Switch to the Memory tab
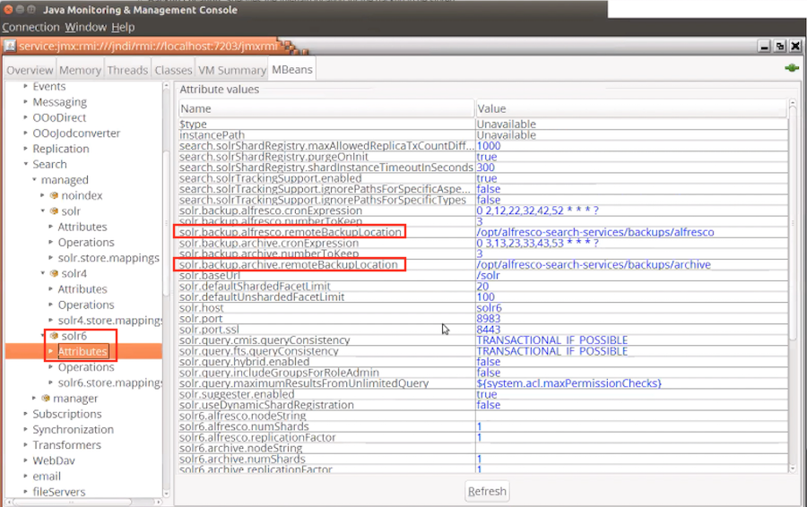The width and height of the screenshot is (807, 507). (80, 70)
